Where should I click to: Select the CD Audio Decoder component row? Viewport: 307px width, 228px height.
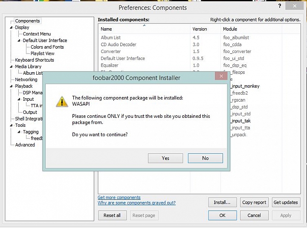pyautogui.click(x=199, y=44)
